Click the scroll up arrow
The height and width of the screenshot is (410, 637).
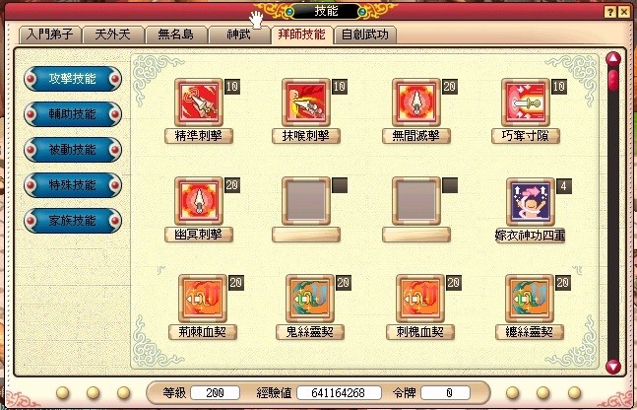(613, 59)
